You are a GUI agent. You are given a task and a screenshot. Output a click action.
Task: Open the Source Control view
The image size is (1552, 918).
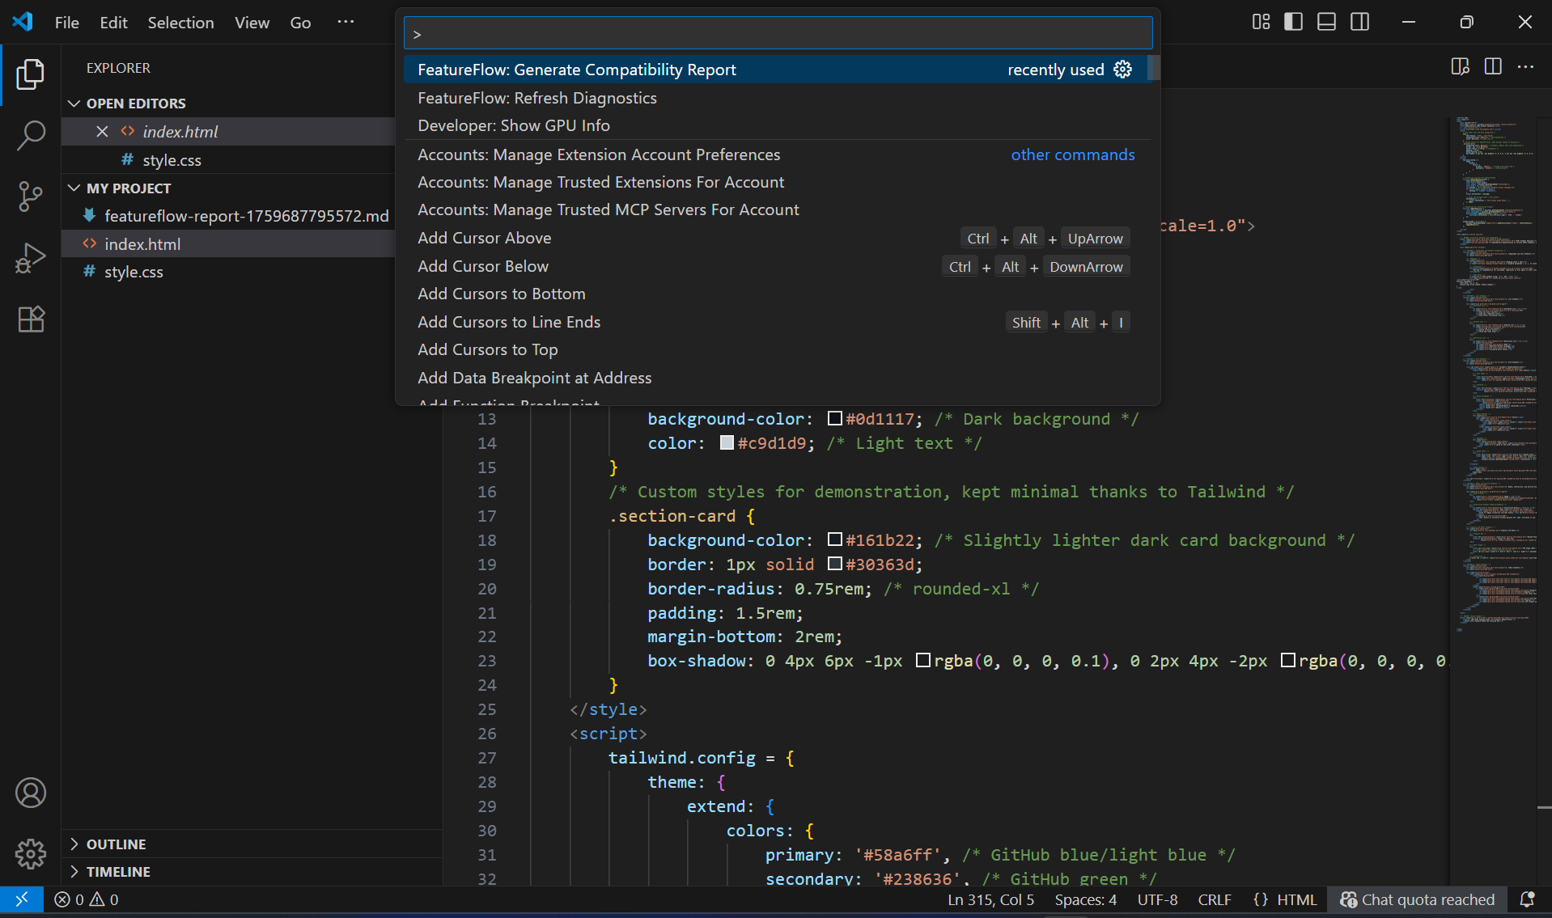pos(31,197)
